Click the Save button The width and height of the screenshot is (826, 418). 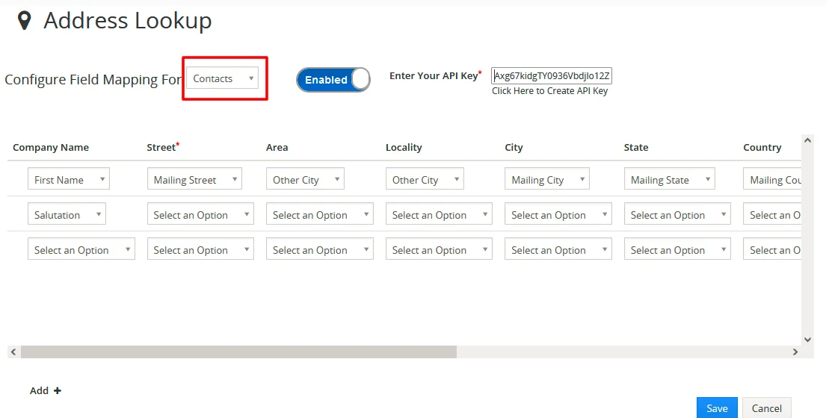tap(717, 408)
